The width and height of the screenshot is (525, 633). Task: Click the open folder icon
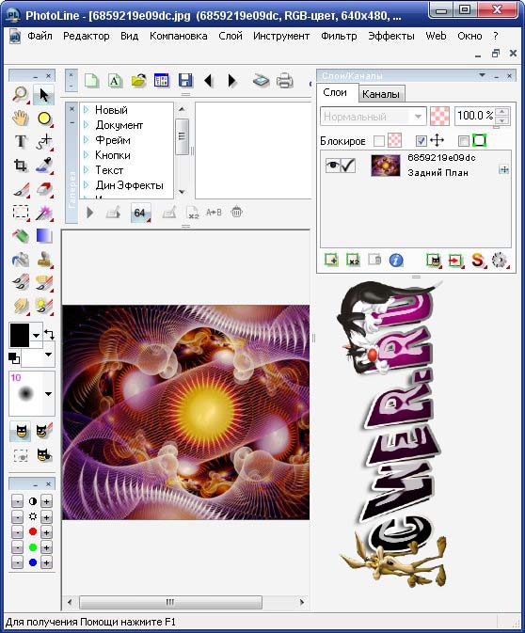[x=138, y=80]
